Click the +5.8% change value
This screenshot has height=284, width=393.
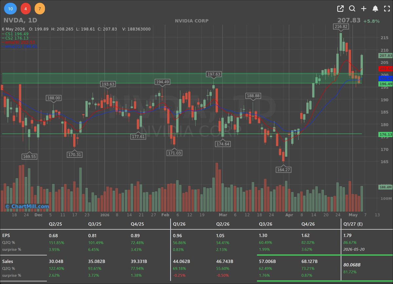tap(371, 21)
